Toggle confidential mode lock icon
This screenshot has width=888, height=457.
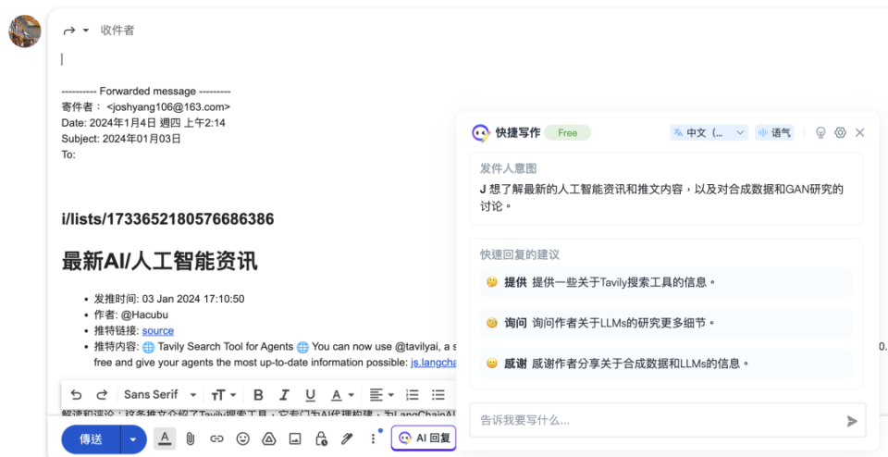click(x=321, y=438)
